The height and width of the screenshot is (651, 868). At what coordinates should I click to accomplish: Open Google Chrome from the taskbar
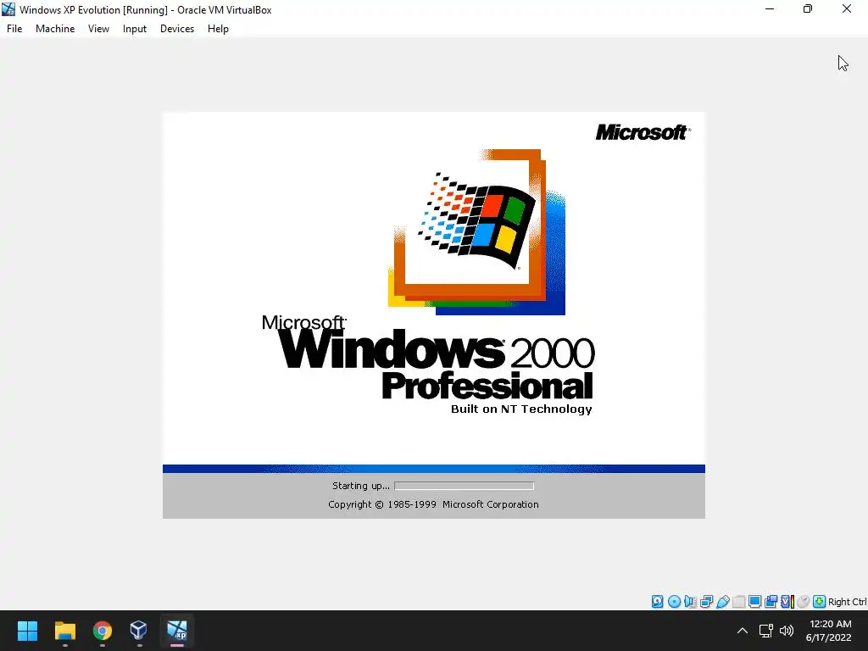(x=103, y=631)
